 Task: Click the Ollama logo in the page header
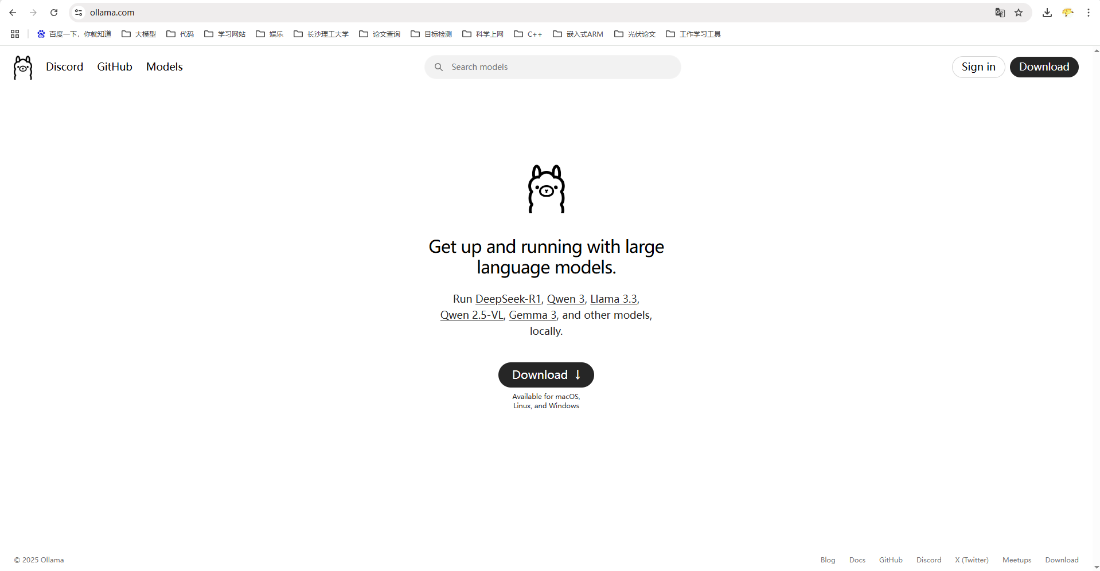pyautogui.click(x=23, y=68)
